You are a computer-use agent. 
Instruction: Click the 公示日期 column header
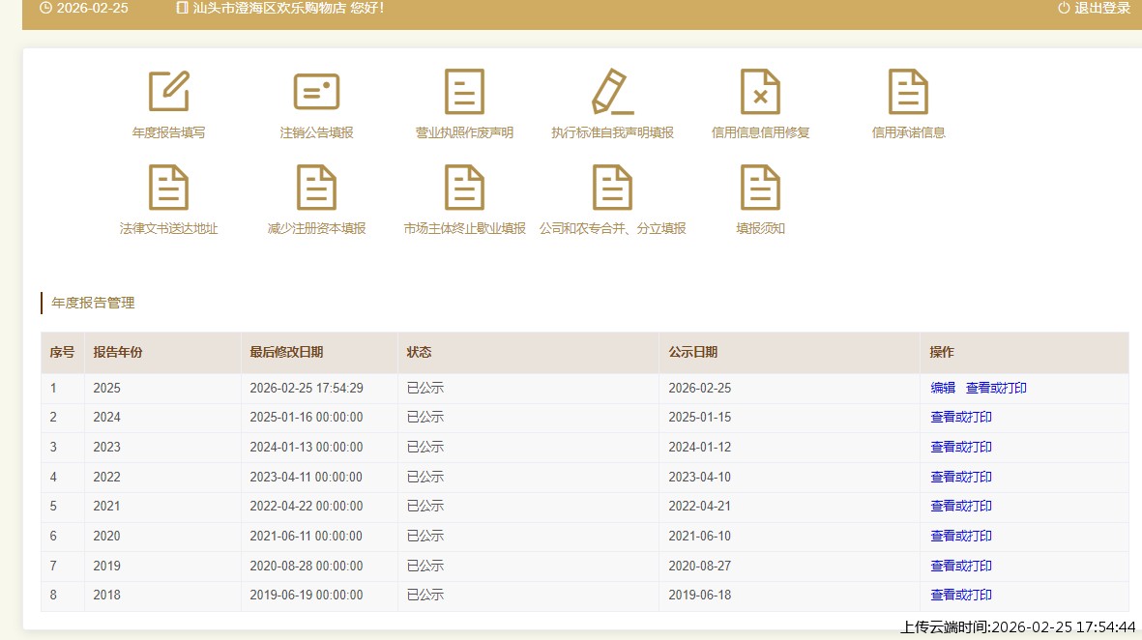pyautogui.click(x=693, y=353)
